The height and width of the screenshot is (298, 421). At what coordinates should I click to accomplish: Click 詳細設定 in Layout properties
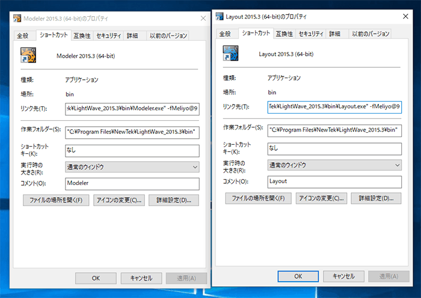[x=376, y=198]
